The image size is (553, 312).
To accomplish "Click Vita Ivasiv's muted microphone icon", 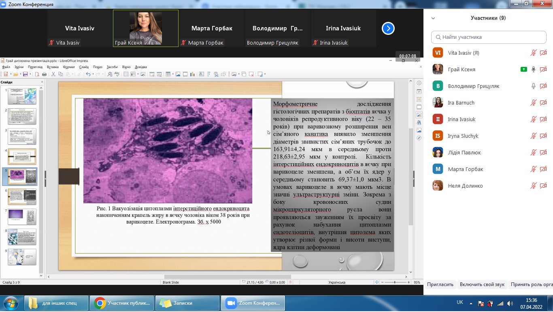I will (x=534, y=53).
